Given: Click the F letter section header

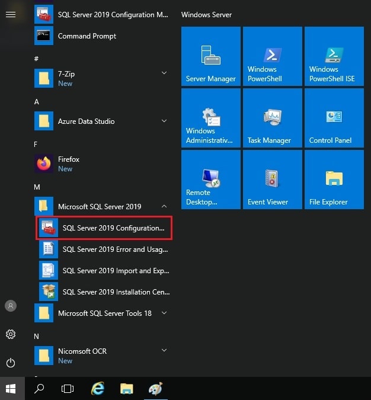Looking at the screenshot, I should (x=36, y=145).
